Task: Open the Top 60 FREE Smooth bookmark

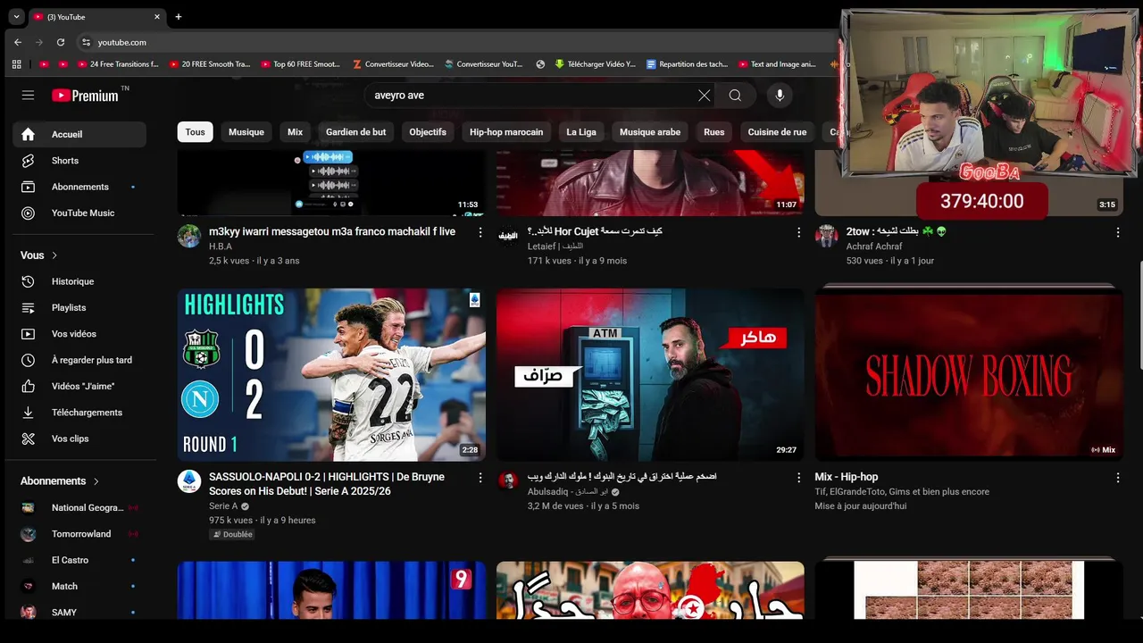Action: [300, 64]
